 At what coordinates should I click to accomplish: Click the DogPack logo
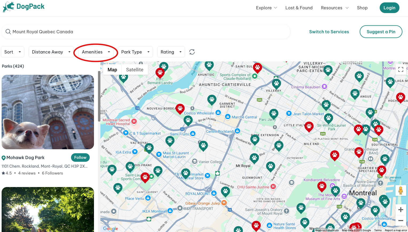23,7
